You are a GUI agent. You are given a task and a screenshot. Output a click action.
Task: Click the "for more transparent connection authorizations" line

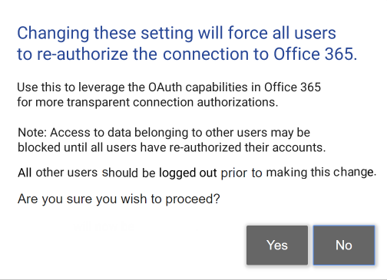tap(147, 102)
